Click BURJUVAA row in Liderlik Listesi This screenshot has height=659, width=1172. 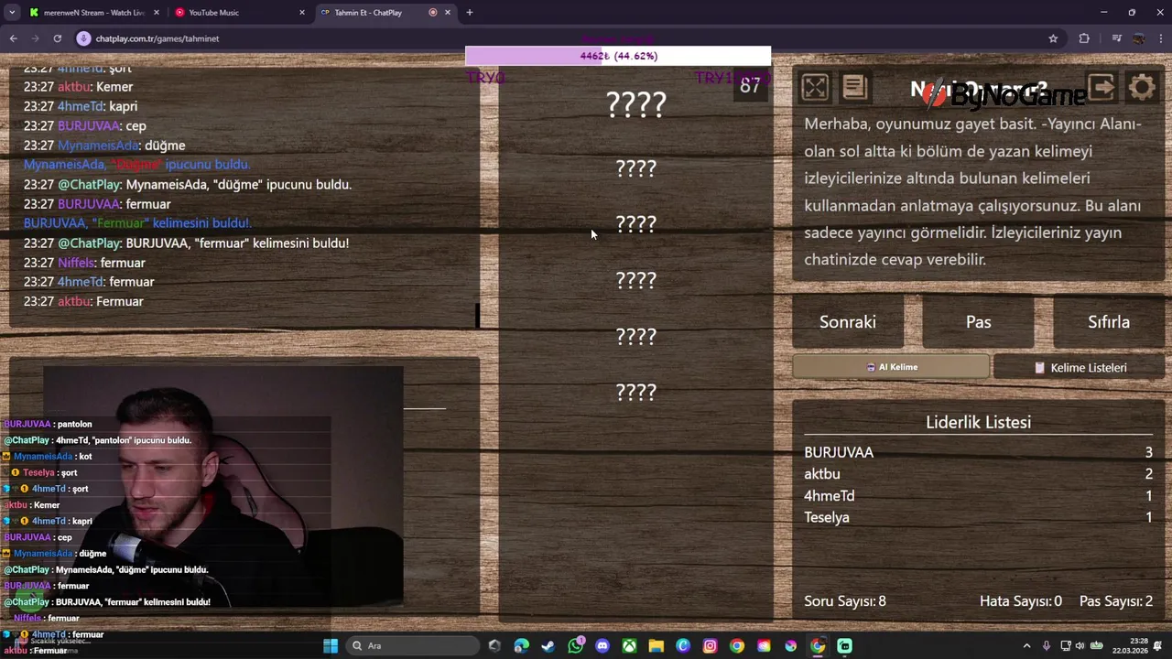(978, 452)
